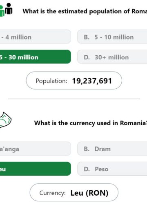Choose answer D. 30+ million
Screen dimensions: 147x205
click(x=112, y=57)
